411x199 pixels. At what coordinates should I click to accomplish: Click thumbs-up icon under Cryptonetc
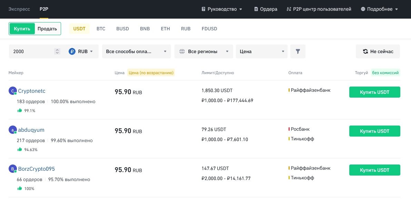pyautogui.click(x=20, y=111)
